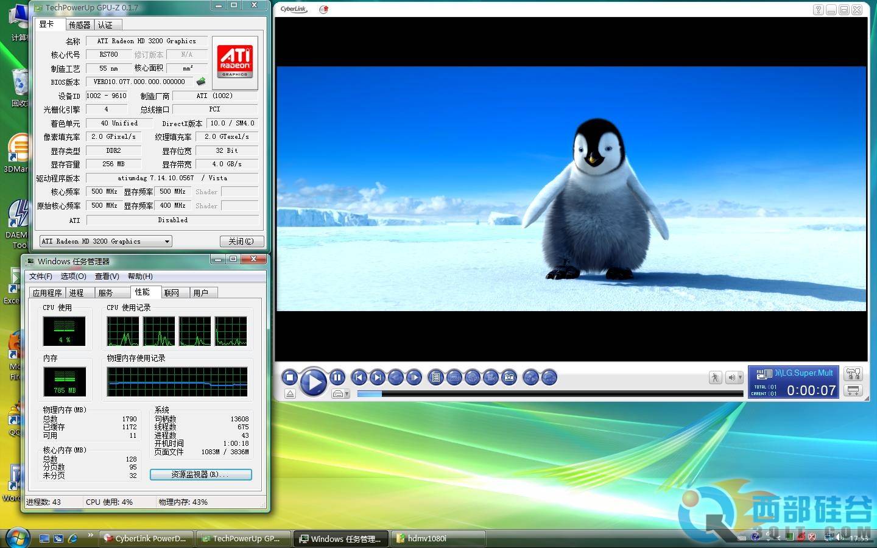877x548 pixels.
Task: Click the BIOS save chip icon in GPU-Z
Action: [x=201, y=82]
